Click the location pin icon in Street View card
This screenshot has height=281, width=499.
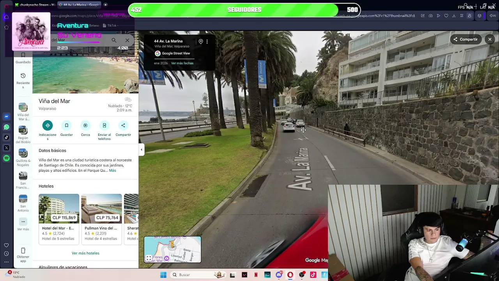tap(201, 42)
